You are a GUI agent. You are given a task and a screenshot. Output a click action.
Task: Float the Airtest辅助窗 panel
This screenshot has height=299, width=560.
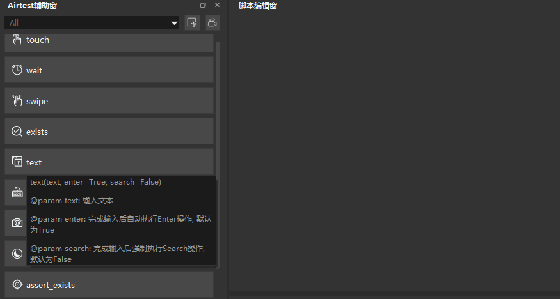click(204, 5)
